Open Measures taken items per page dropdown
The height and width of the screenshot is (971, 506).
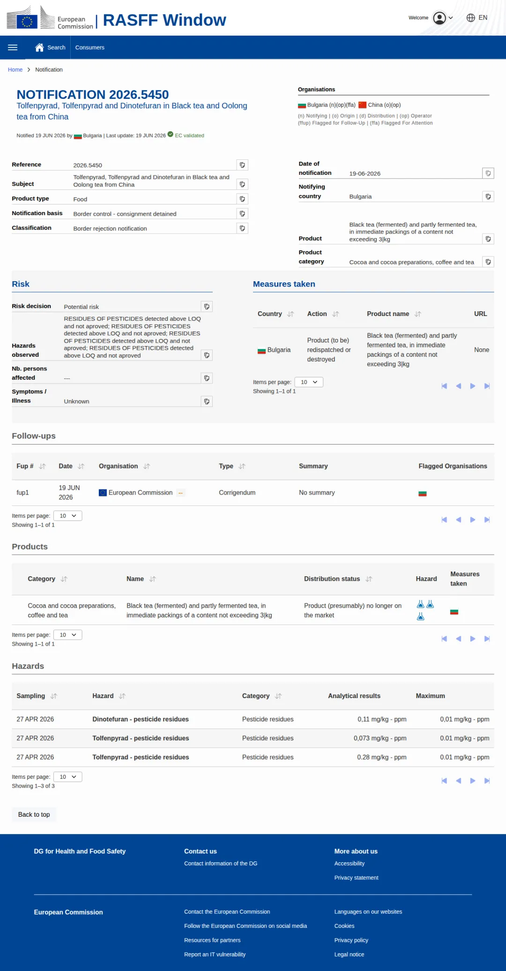pos(309,382)
